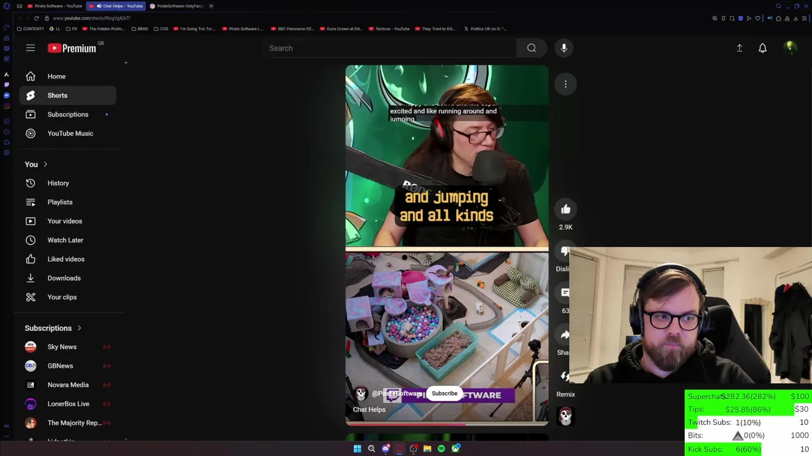Open History in the sidebar
The image size is (812, 456).
coord(68,183)
